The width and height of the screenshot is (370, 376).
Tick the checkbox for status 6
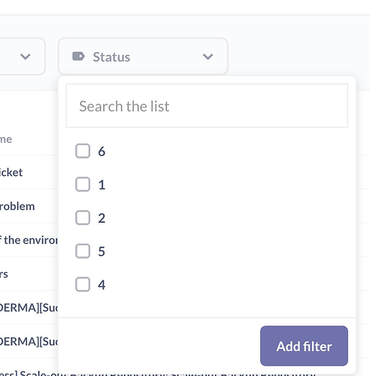83,151
